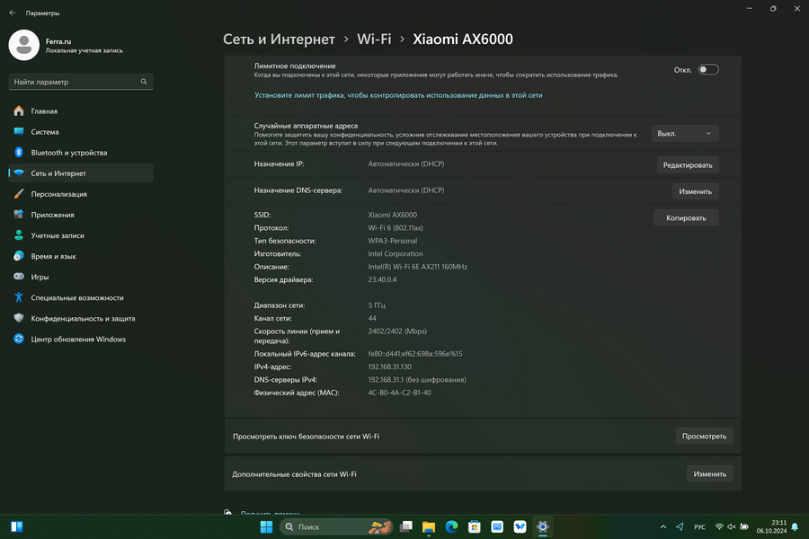809x539 pixels.
Task: Click the Найти параметр search field
Action: coord(72,82)
